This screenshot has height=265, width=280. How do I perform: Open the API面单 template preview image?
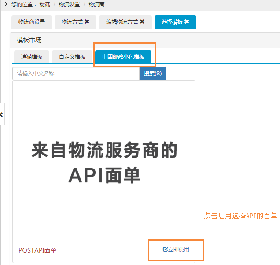[104, 162]
